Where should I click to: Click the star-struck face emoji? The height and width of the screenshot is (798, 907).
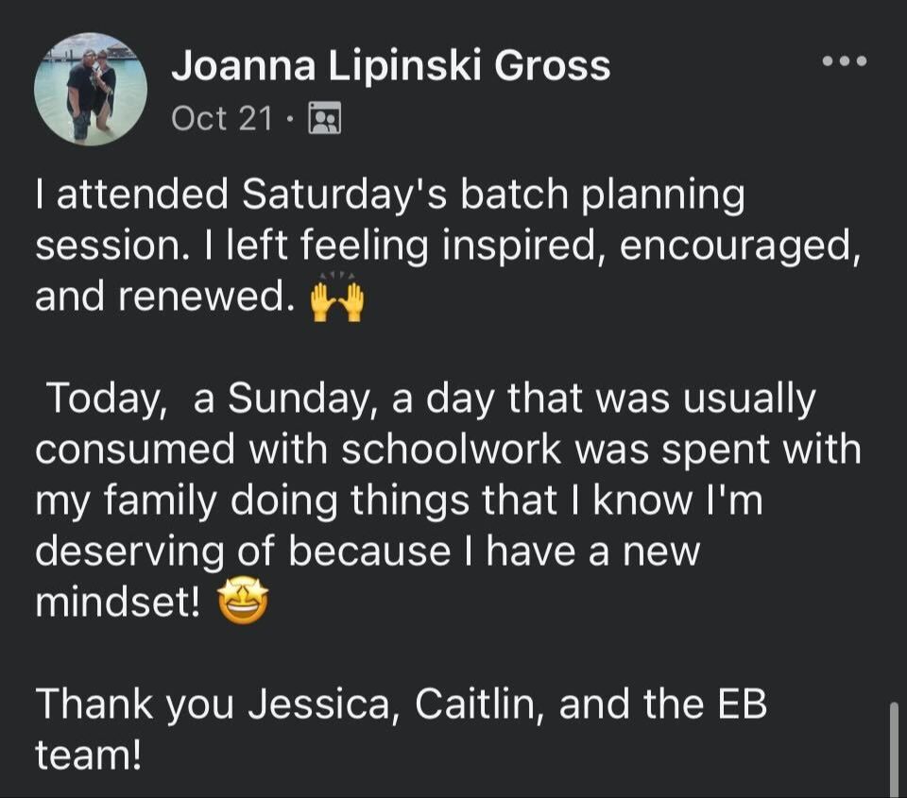pyautogui.click(x=243, y=601)
